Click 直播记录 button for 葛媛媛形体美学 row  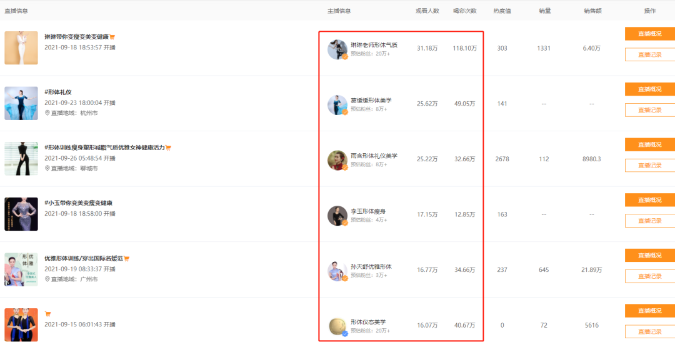pos(649,110)
